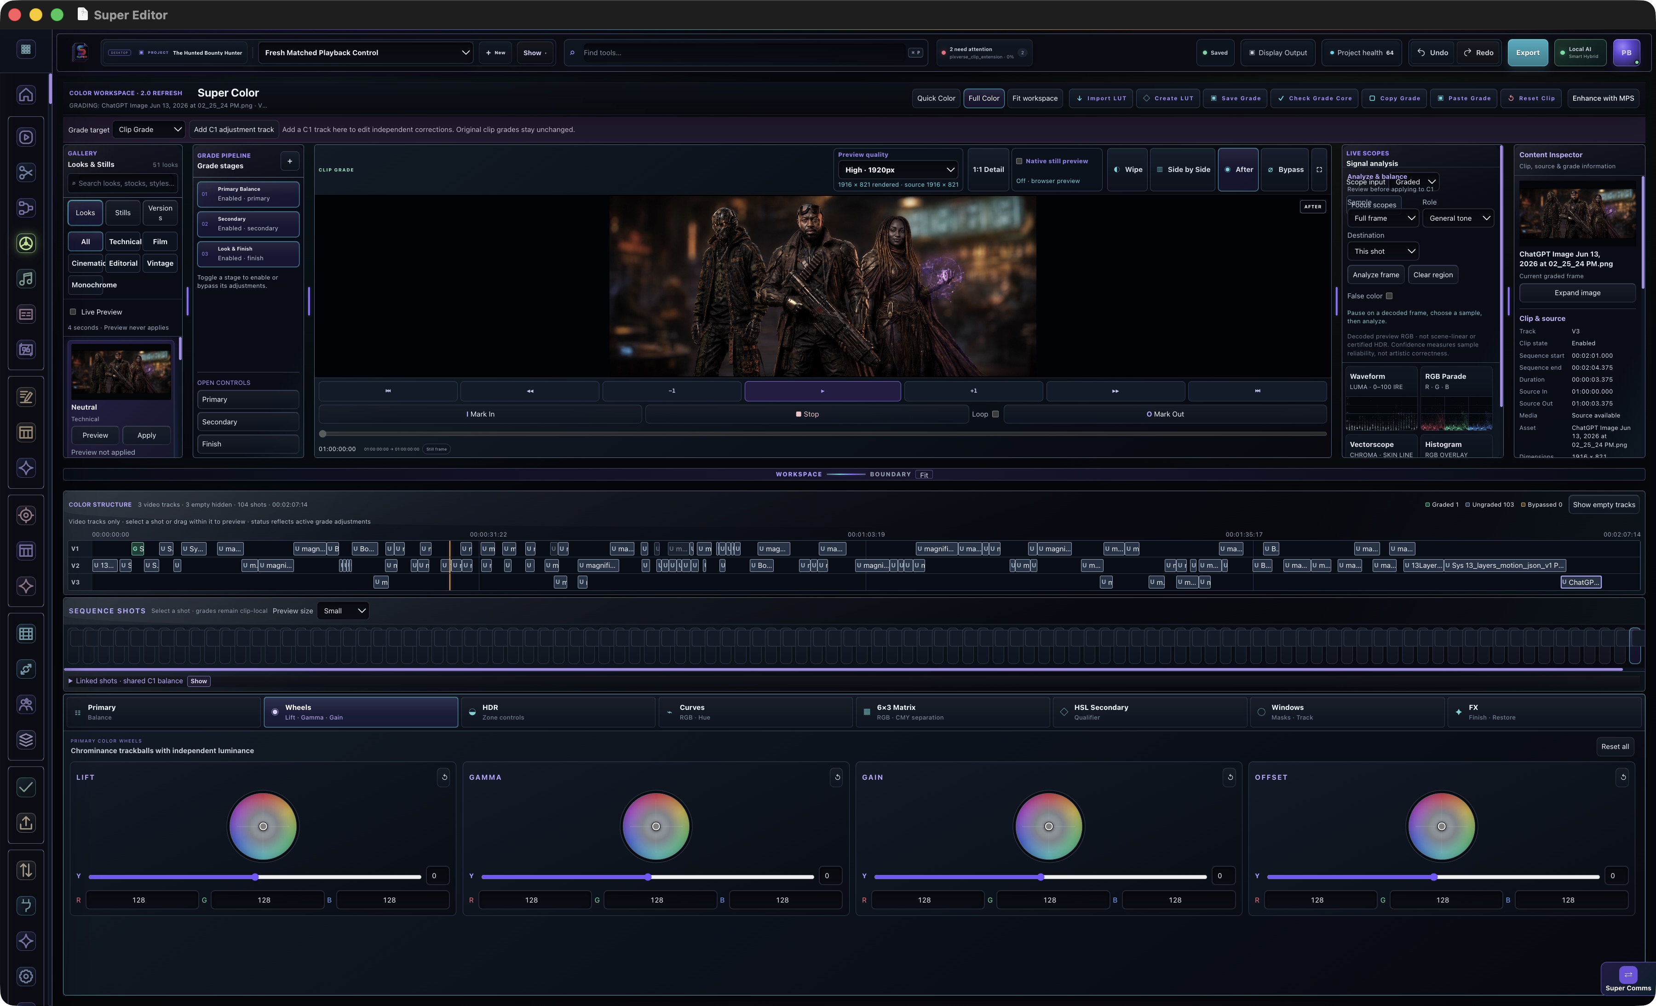Click the people collaboration sidebar icon
Image resolution: width=1656 pixels, height=1006 pixels.
pyautogui.click(x=26, y=704)
